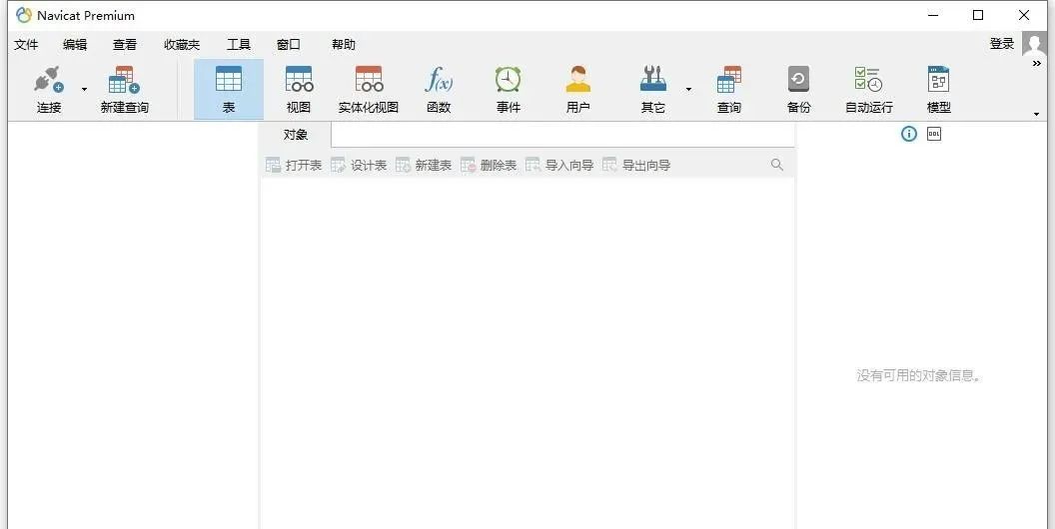Click the 新建表 (New Table) button
The width and height of the screenshot is (1055, 529).
(424, 166)
